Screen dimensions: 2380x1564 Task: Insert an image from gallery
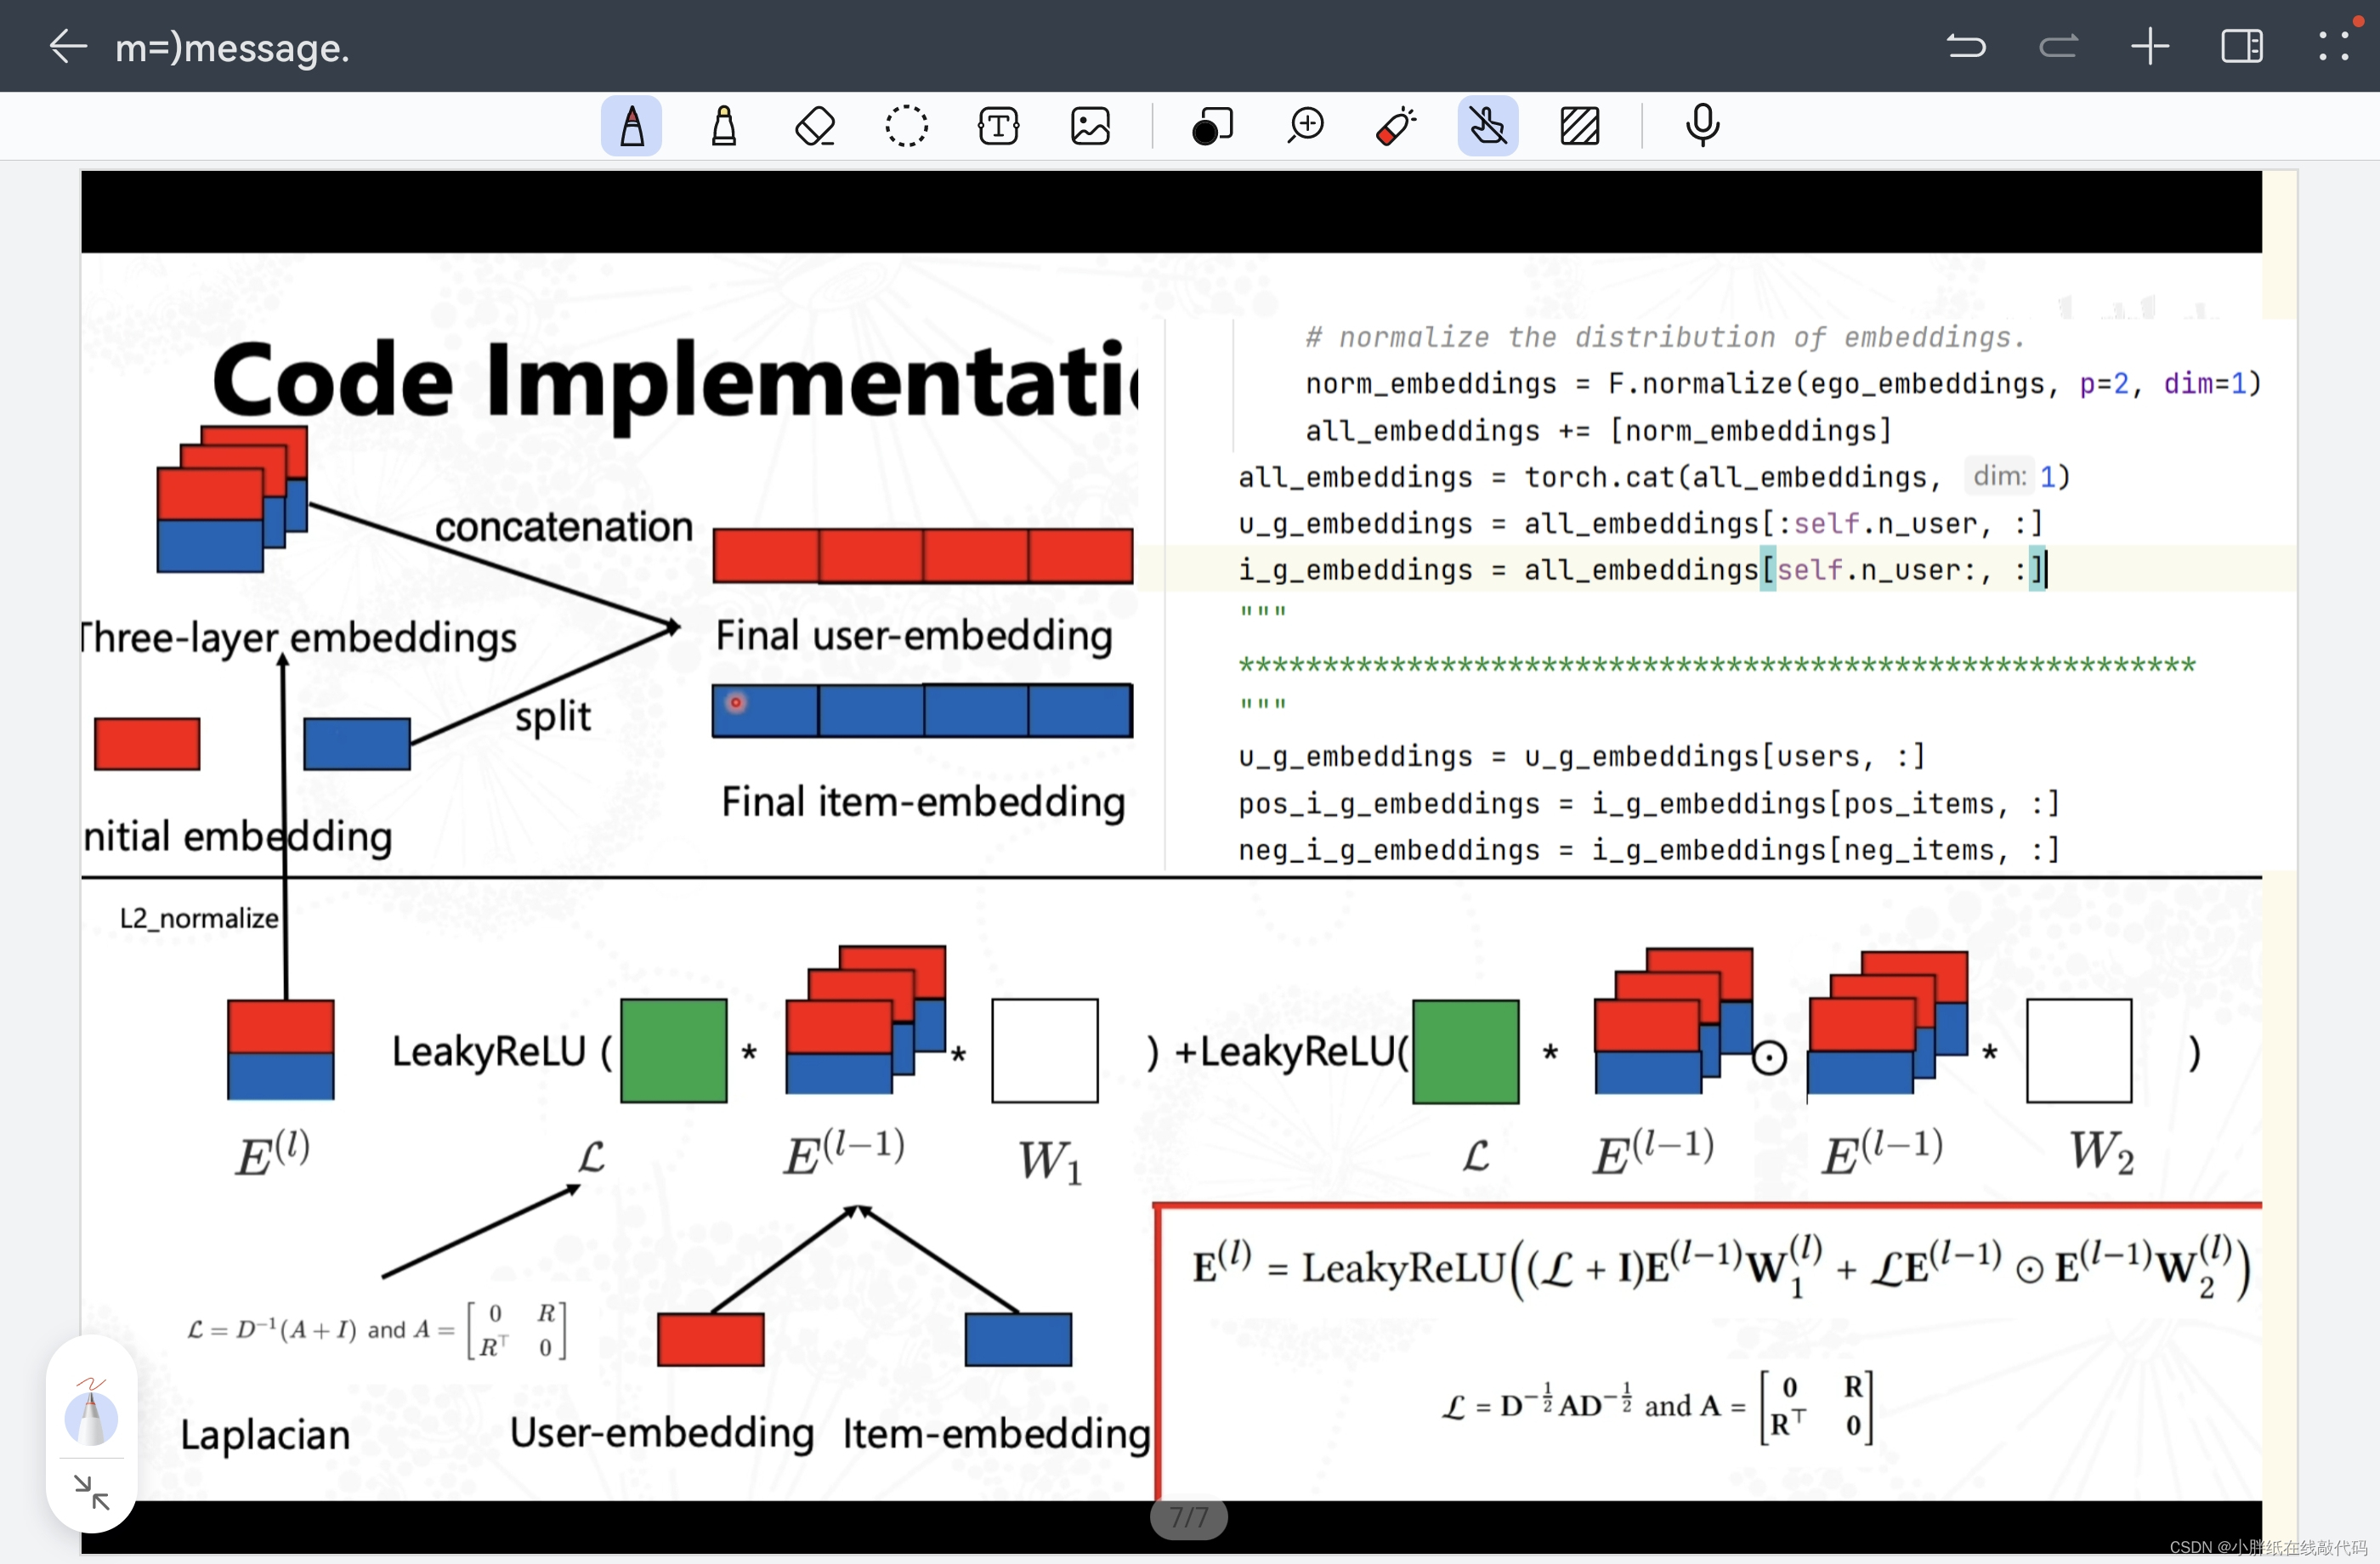1090,126
